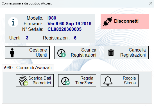Disconnect using the Disconnetti text
This screenshot has height=107, width=154.
[x=126, y=21]
